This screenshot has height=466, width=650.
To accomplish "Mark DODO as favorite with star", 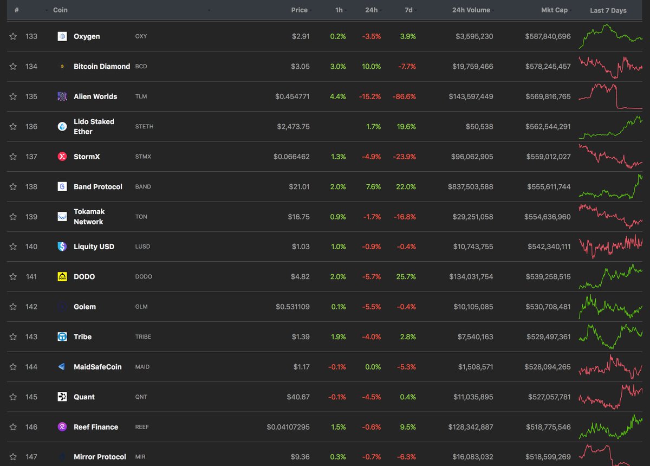I will point(13,277).
